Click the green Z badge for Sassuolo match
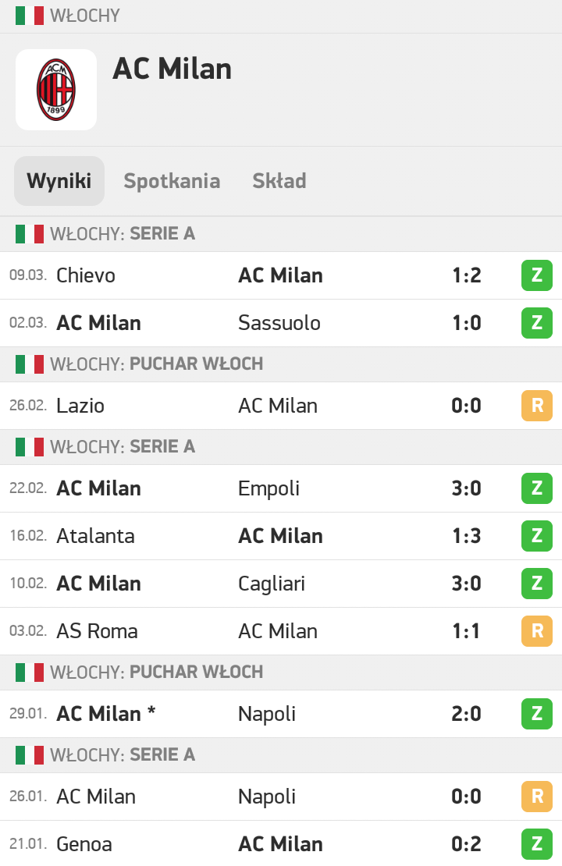The image size is (562, 866). [x=536, y=322]
